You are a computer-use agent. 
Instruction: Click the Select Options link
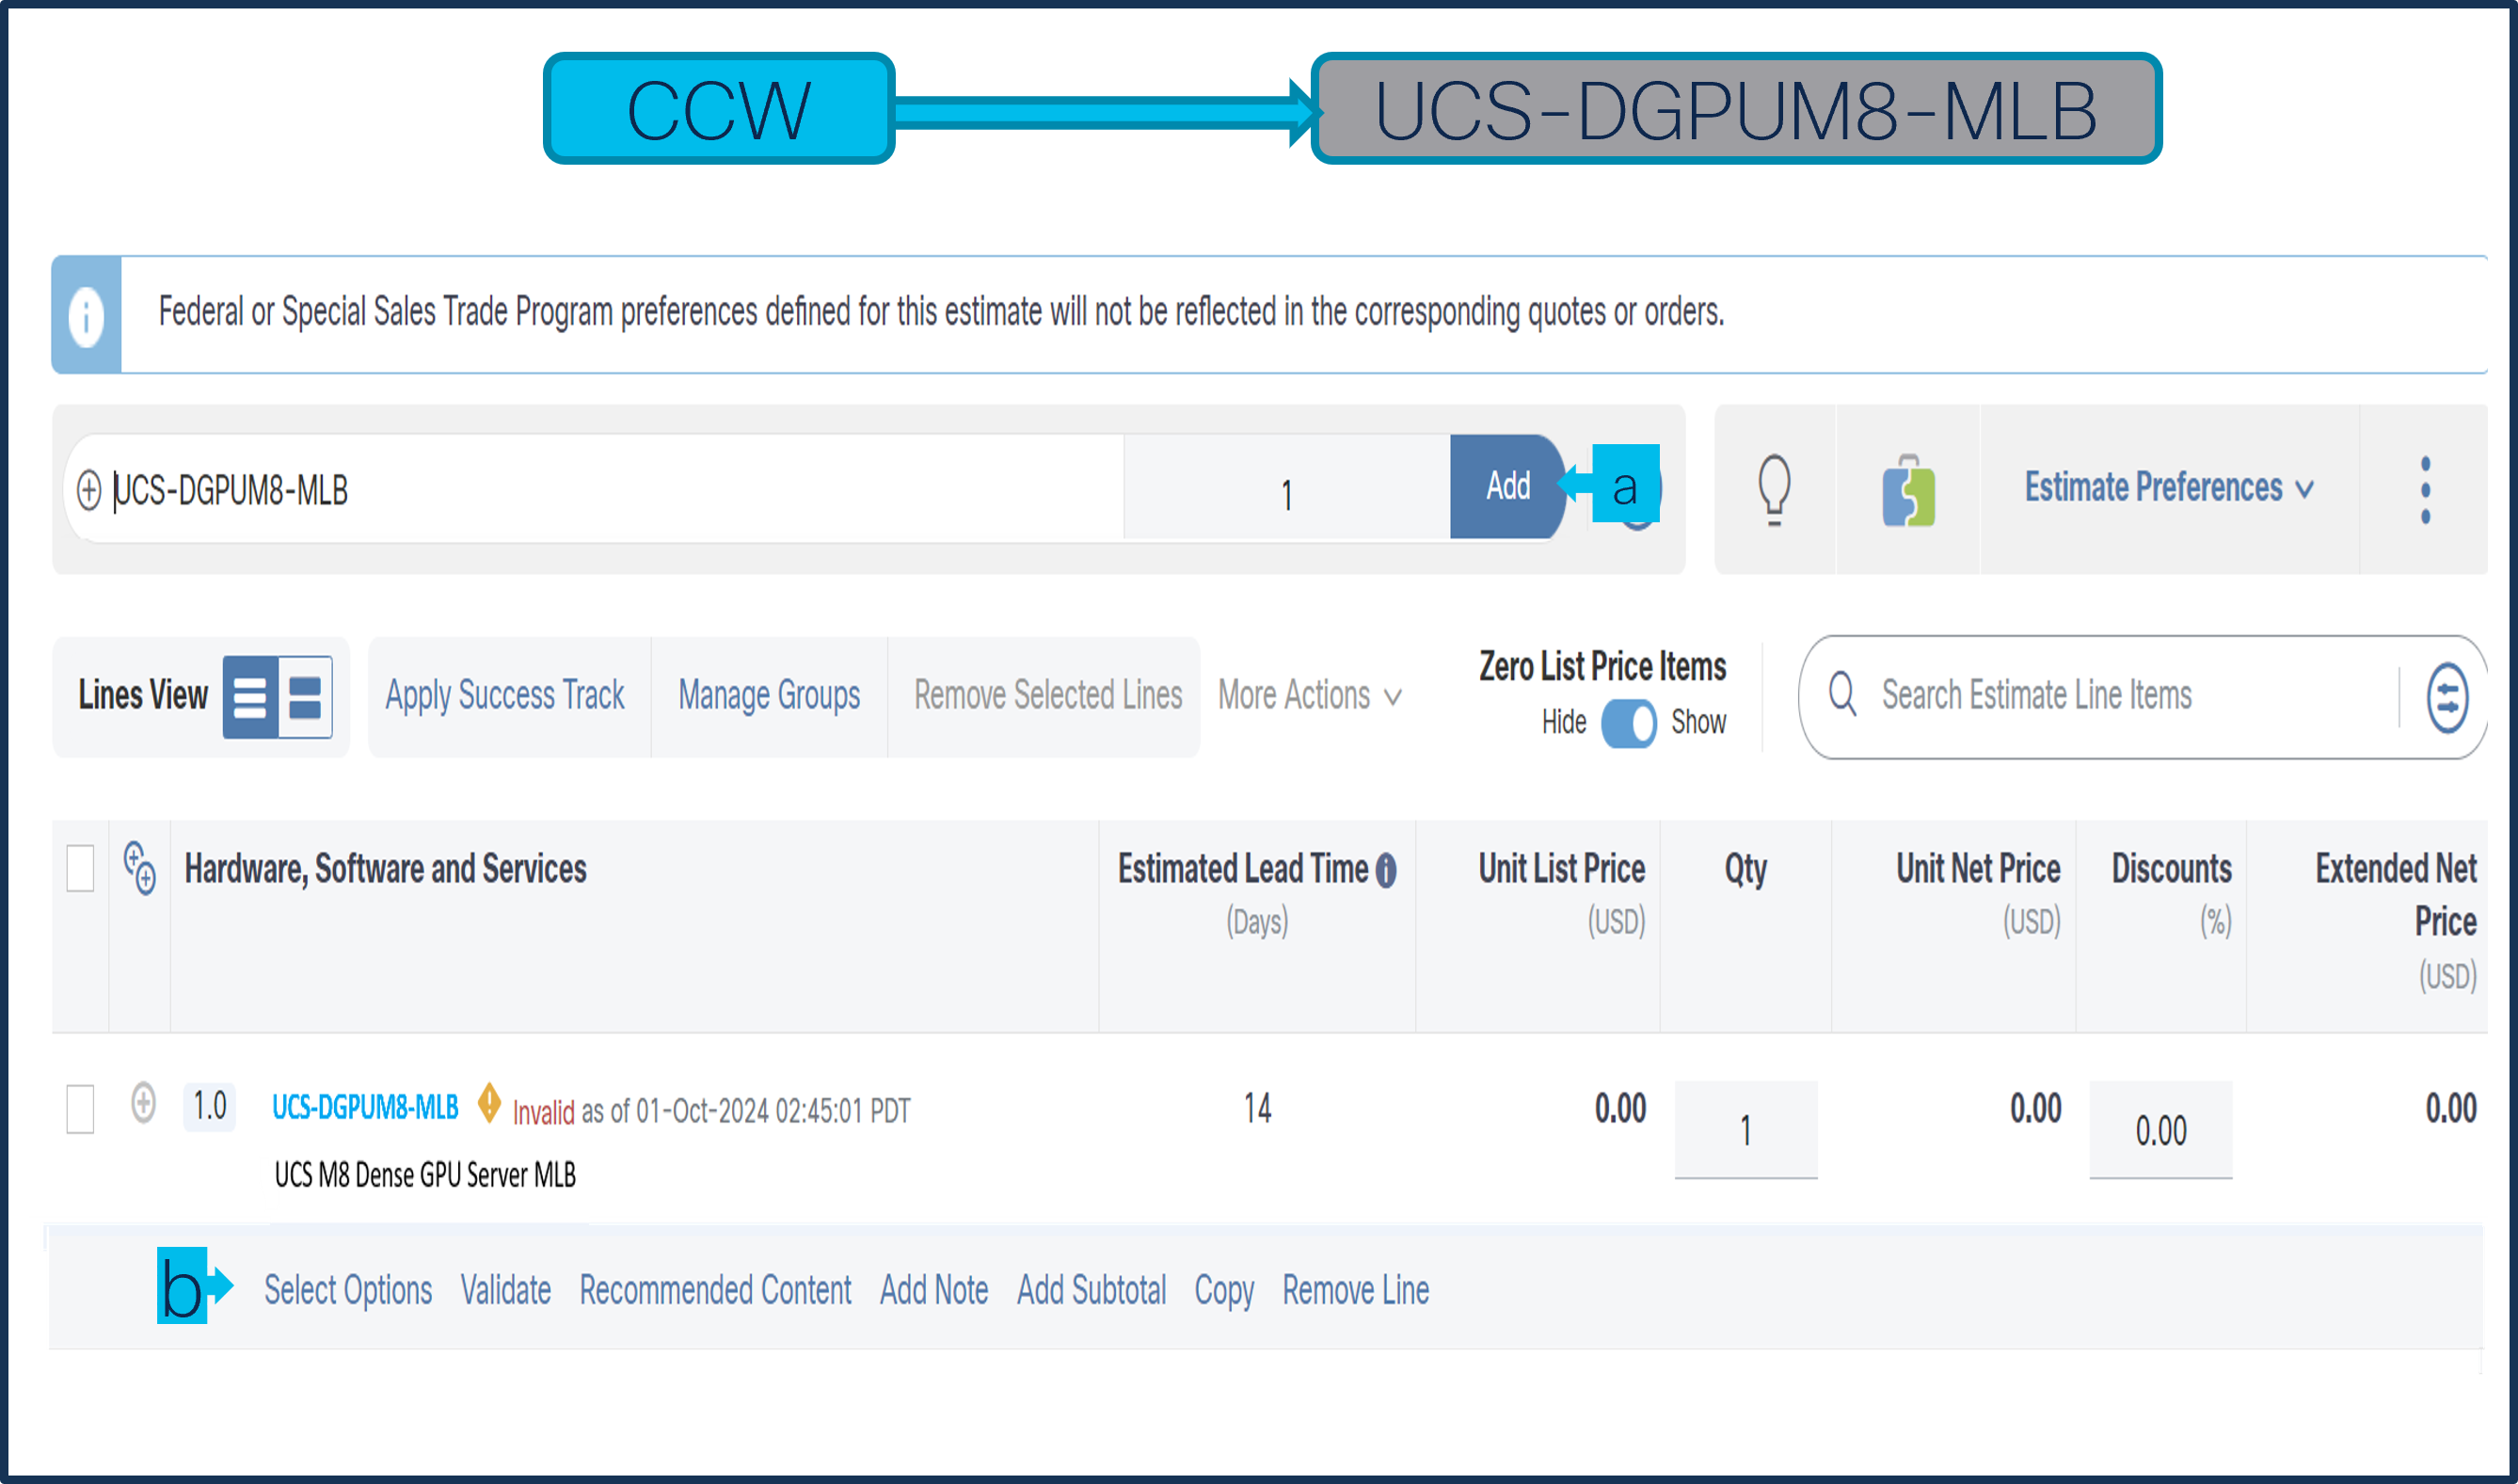pyautogui.click(x=348, y=1290)
